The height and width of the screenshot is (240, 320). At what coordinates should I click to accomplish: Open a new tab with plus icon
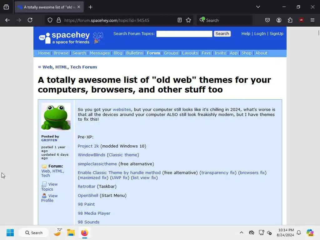point(90,7)
